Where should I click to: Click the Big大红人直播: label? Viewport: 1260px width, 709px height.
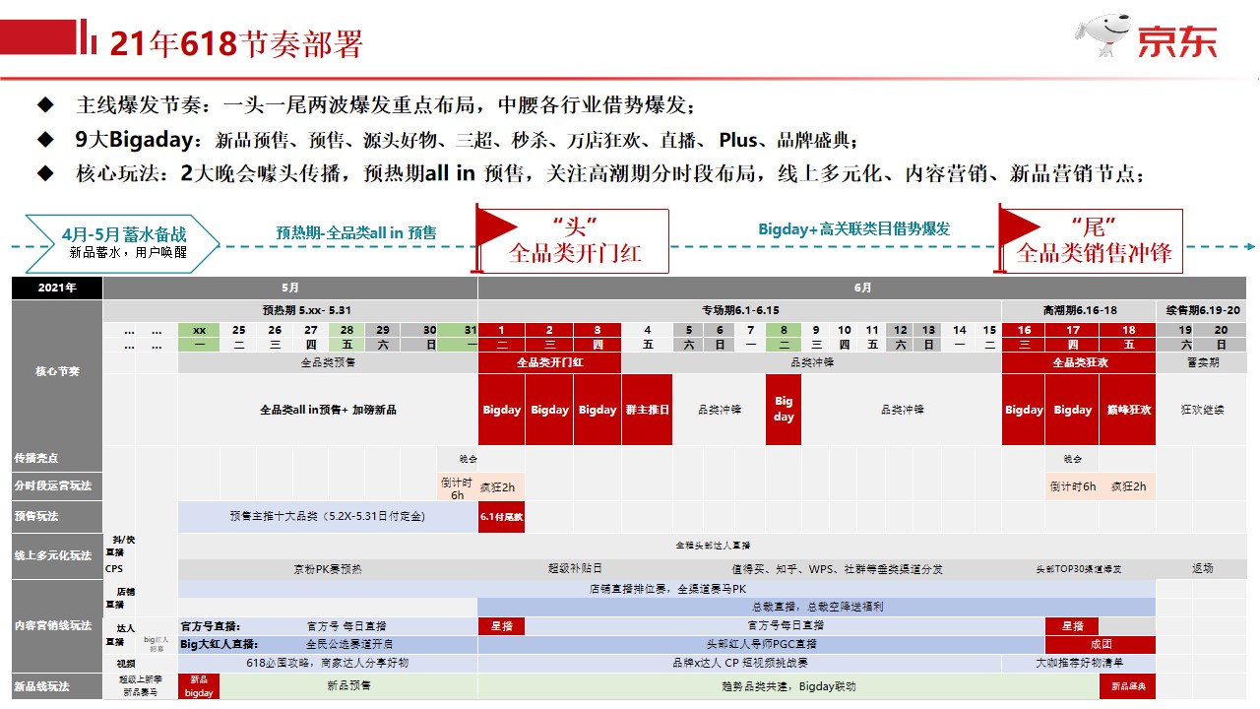(x=221, y=644)
